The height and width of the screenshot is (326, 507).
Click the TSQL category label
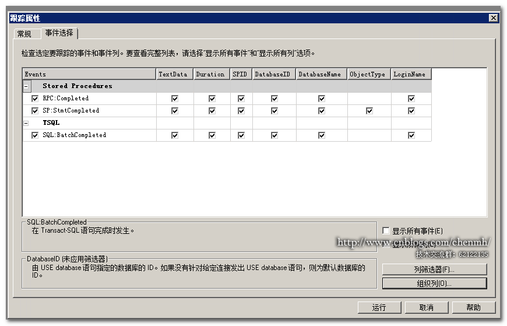[x=51, y=122]
